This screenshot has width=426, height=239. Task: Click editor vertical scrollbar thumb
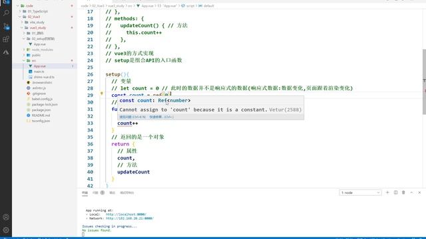(424, 82)
